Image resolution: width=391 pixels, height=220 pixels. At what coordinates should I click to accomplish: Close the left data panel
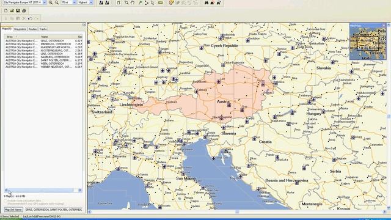coord(84,24)
